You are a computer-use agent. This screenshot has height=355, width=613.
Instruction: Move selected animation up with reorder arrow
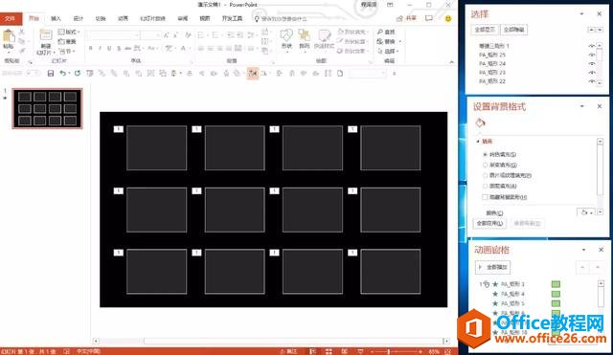tap(582, 268)
